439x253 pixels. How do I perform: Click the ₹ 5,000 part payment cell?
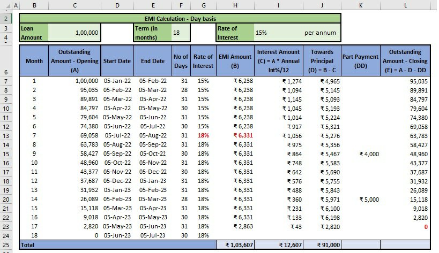369,200
